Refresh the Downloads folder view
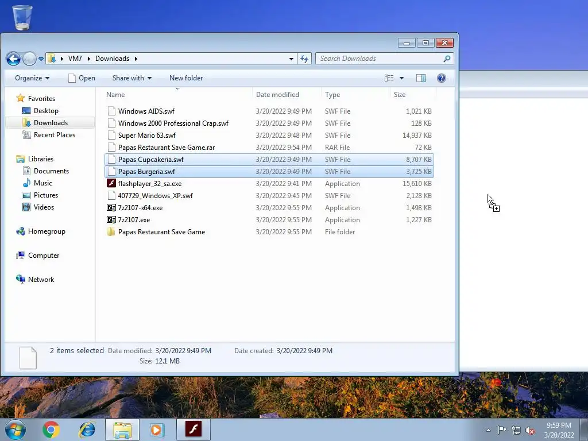 coord(304,59)
